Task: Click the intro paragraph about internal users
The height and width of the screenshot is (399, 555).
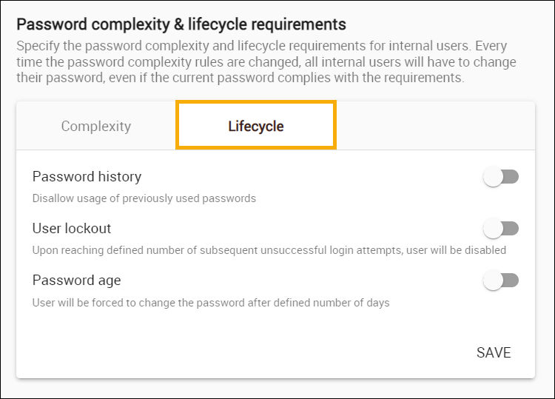Action: 266,61
